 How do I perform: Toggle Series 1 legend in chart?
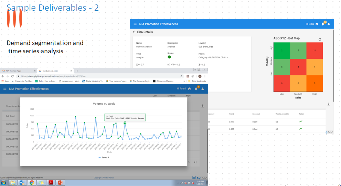(x=104, y=158)
